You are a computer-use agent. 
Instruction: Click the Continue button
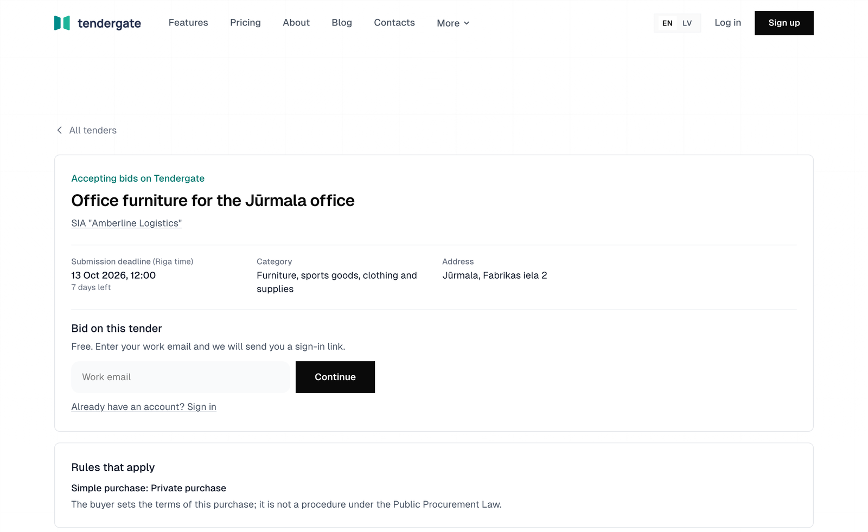pyautogui.click(x=335, y=377)
